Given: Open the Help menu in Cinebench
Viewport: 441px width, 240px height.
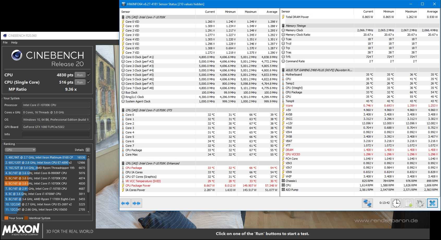Looking at the screenshot, I should [x=14, y=42].
